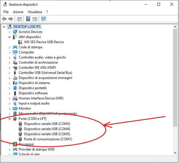
Task: Click the Controller di archiviazione icon
Action: click(15, 62)
